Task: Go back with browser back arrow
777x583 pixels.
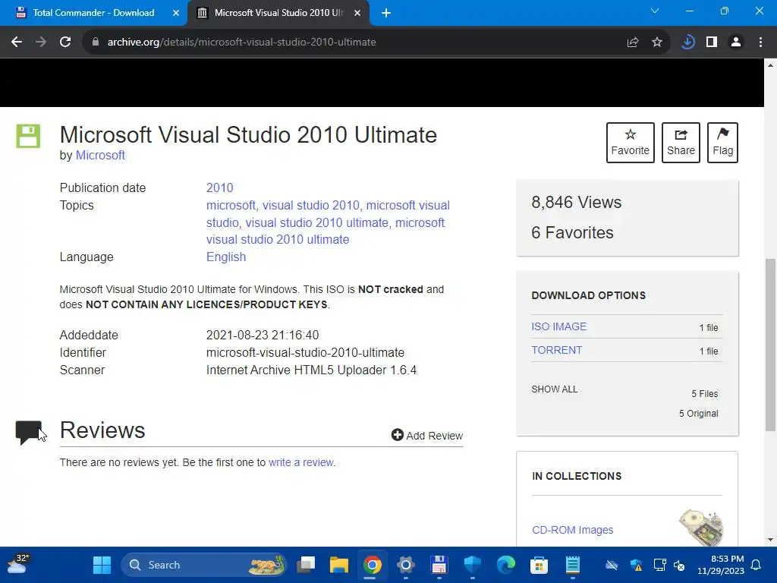Action: coord(17,43)
